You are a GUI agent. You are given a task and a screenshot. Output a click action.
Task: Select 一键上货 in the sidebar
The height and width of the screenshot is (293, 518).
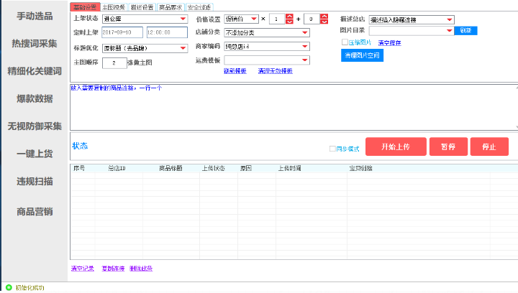[34, 154]
